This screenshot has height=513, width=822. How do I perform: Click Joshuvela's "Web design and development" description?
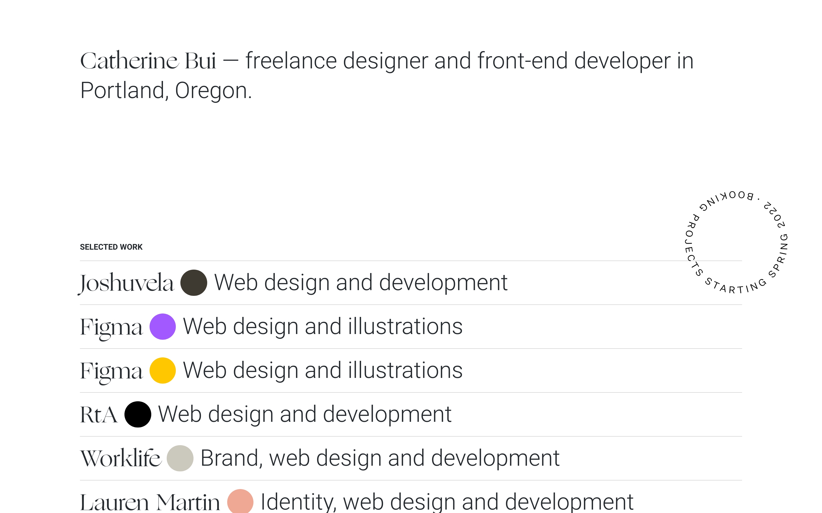(x=360, y=283)
